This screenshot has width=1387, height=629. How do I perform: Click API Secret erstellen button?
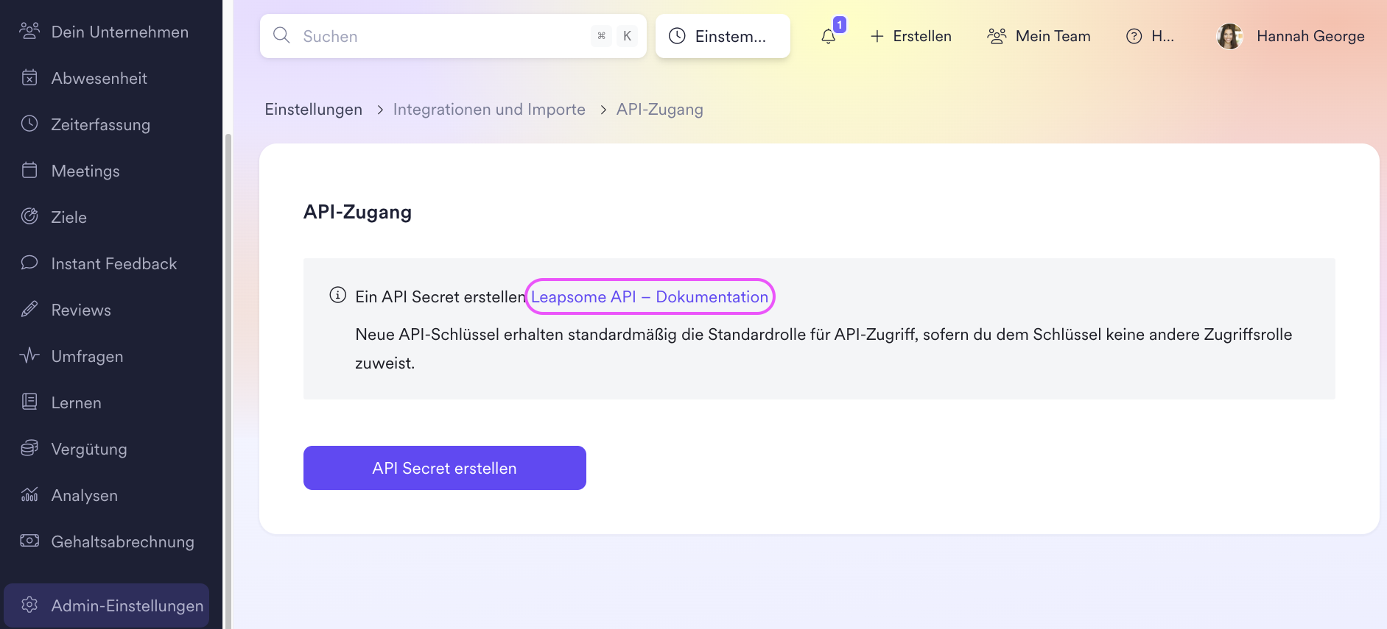tap(445, 468)
